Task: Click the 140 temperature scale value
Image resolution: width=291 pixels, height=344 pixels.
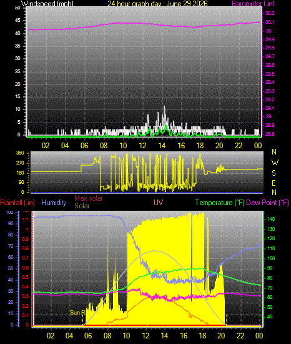Action: click(271, 219)
